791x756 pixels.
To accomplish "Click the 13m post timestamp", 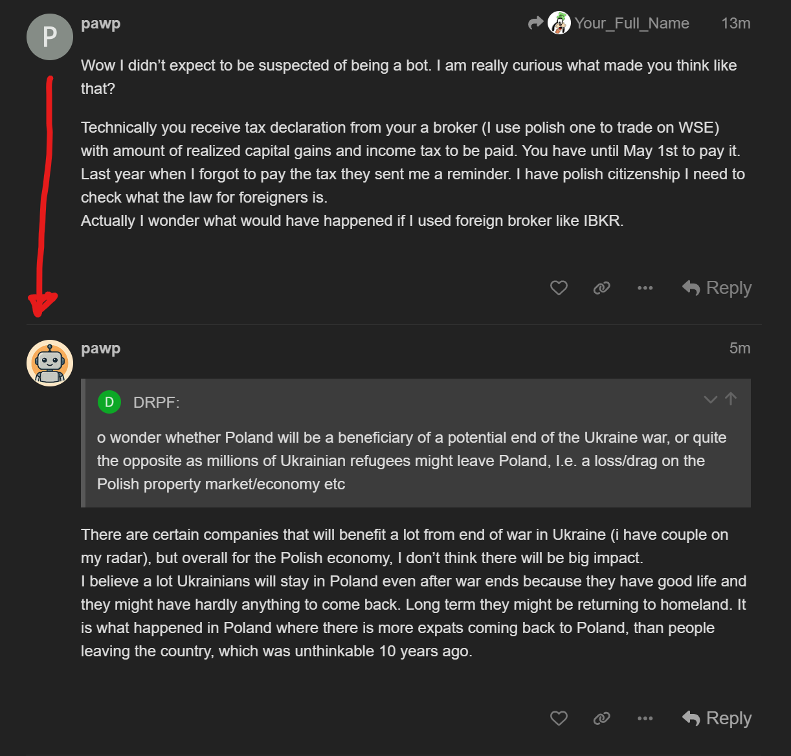I will point(736,23).
